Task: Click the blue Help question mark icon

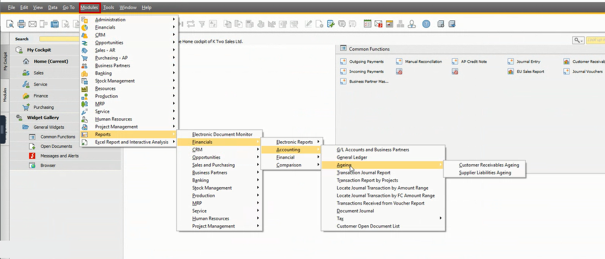Action: click(426, 24)
